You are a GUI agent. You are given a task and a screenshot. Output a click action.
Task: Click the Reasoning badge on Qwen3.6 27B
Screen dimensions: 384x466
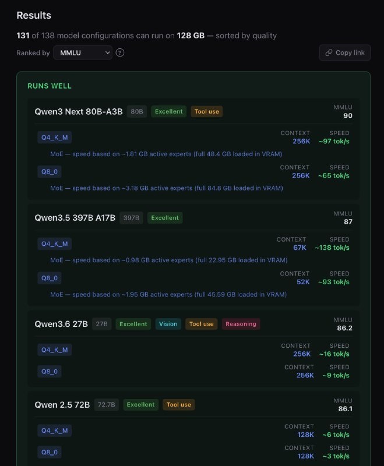pyautogui.click(x=241, y=324)
